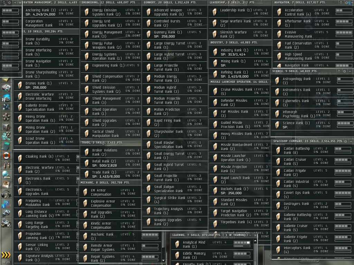Open the assets safe icon in sidebar
The image size is (354, 265).
point(6,127)
